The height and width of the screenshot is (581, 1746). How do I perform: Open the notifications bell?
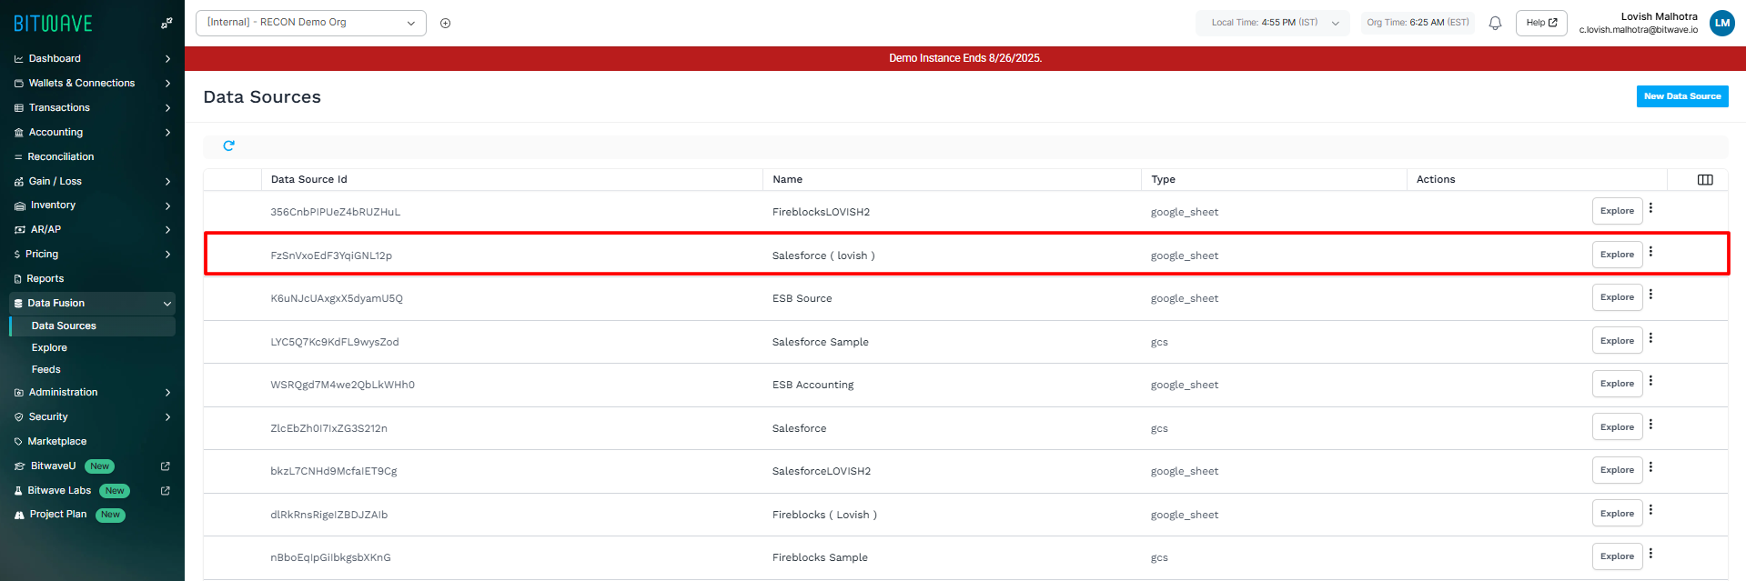tap(1495, 23)
